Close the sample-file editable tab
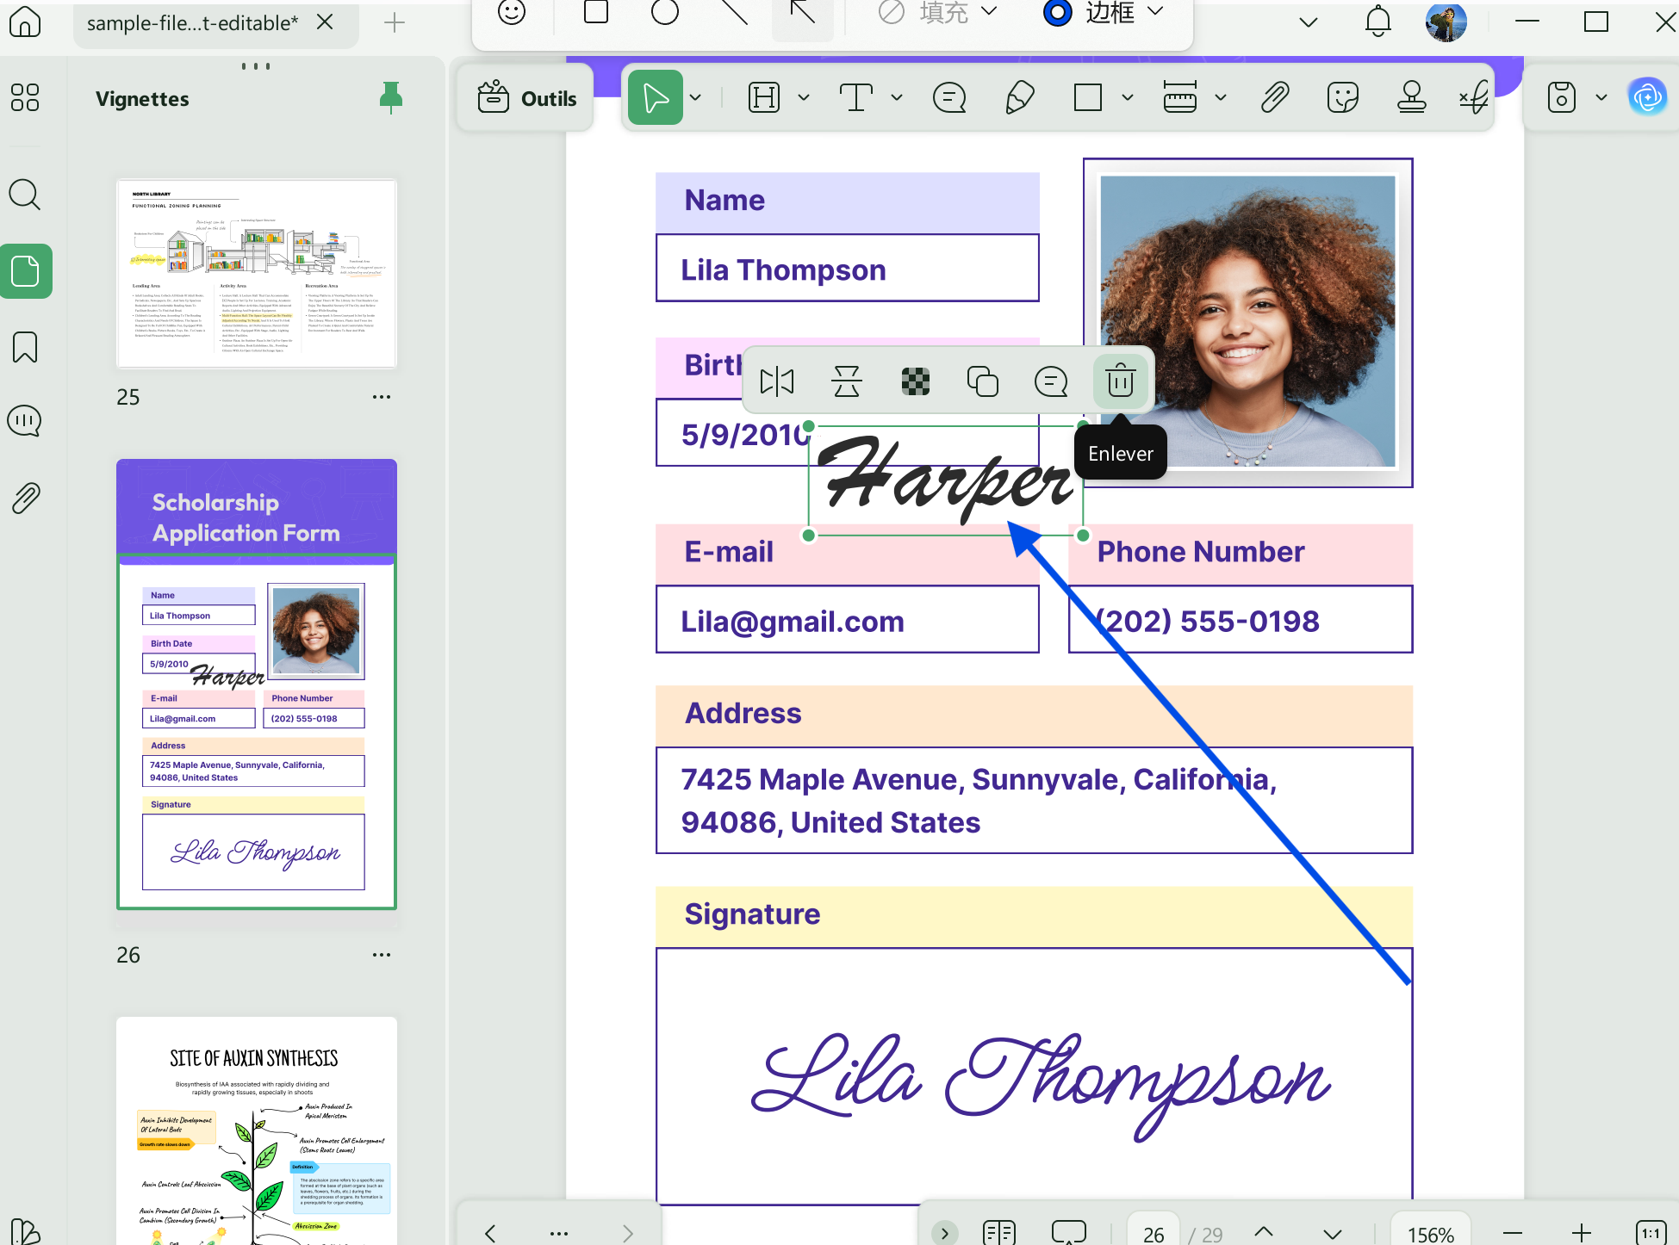This screenshot has height=1245, width=1679. click(325, 22)
